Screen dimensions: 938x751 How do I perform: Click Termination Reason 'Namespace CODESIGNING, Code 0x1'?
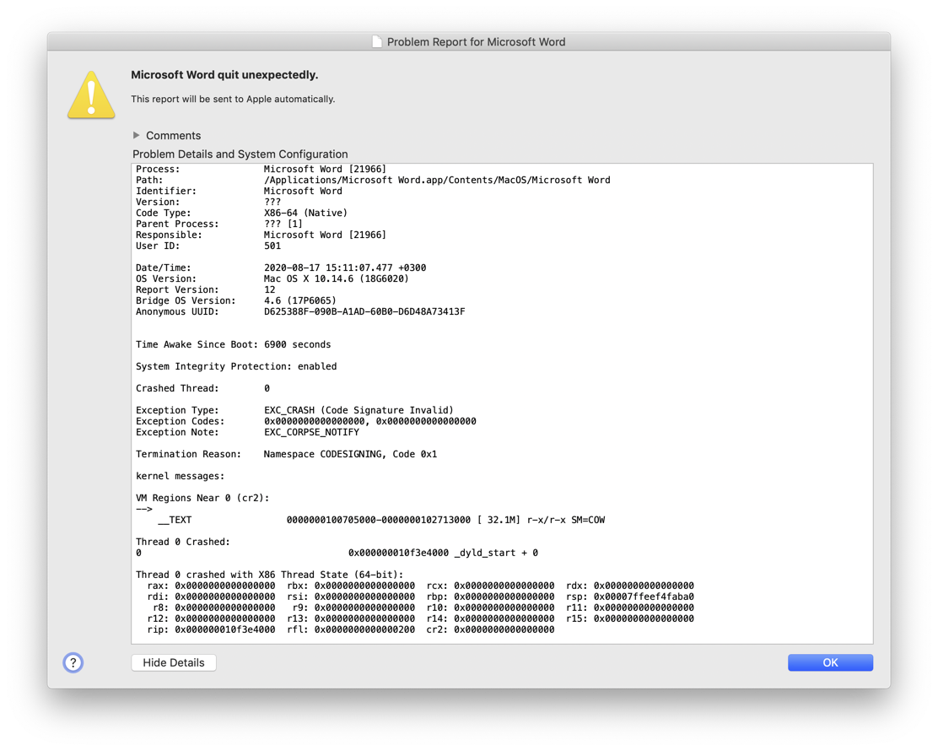click(350, 454)
